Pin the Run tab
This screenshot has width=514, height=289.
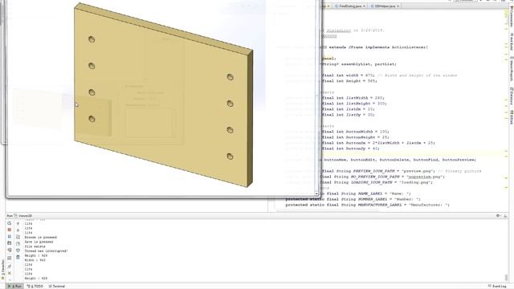(x=9, y=267)
